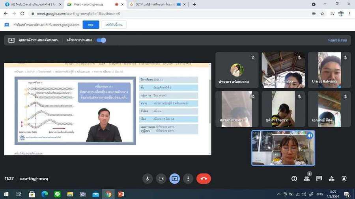This screenshot has width=355, height=199.
Task: Open the meeting details info panel
Action: tap(294, 179)
